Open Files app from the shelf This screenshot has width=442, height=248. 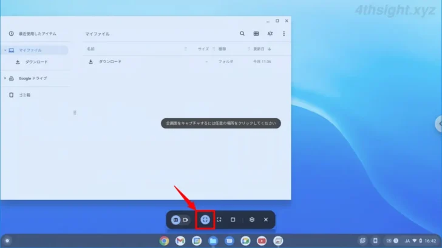point(213,241)
